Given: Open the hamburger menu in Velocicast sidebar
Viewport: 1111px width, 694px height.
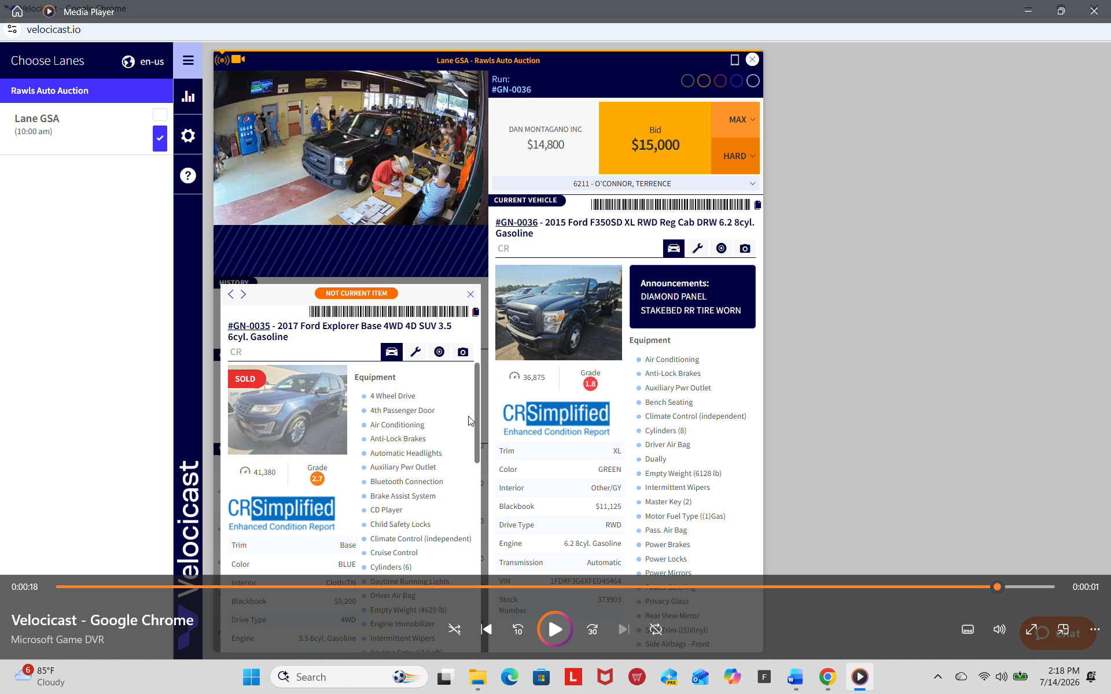Looking at the screenshot, I should pyautogui.click(x=188, y=61).
